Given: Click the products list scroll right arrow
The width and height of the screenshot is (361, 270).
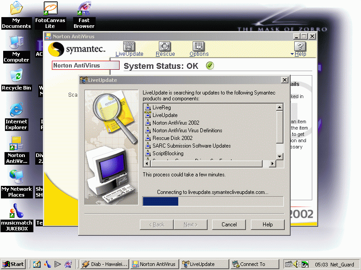Looking at the screenshot, I should click(273, 164).
